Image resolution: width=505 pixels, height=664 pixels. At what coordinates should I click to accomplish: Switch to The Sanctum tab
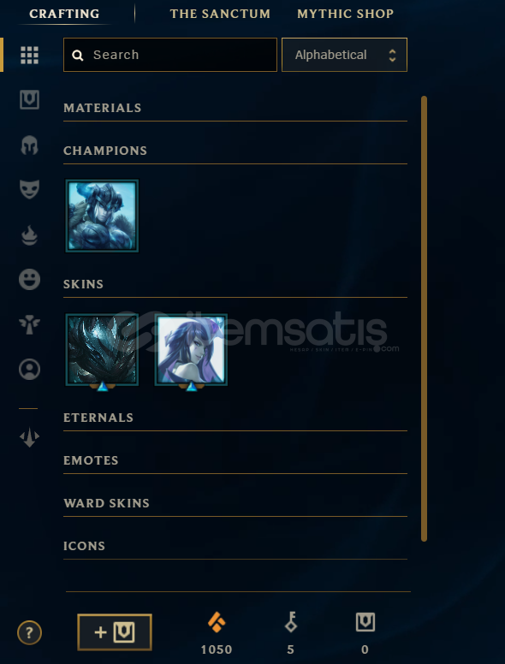220,14
